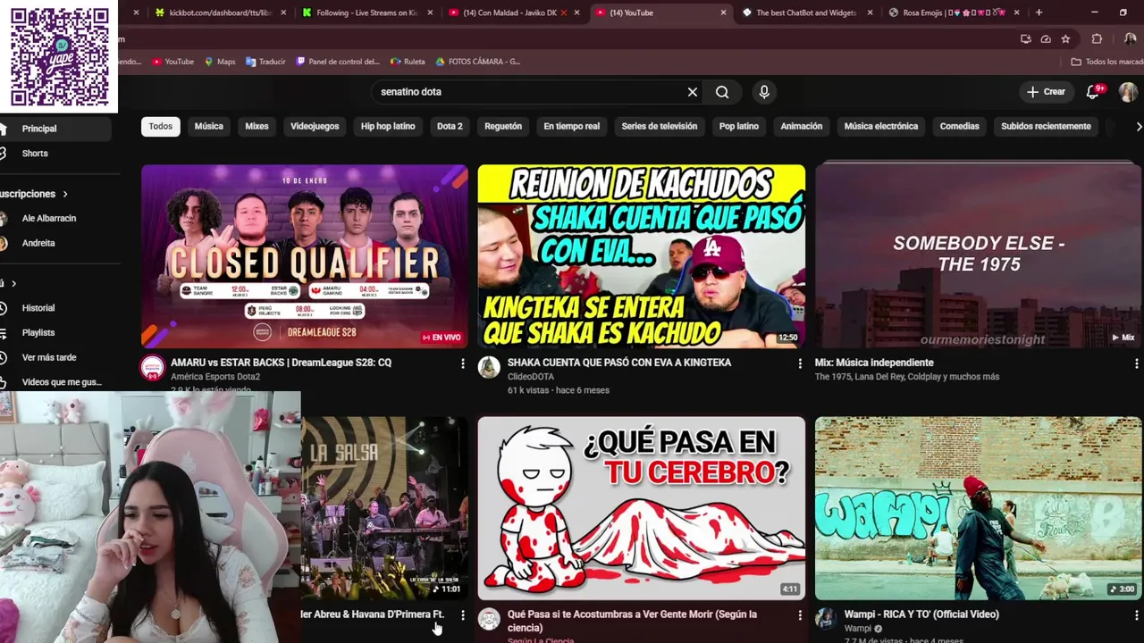Start voice search with the microphone
The image size is (1144, 643).
(x=764, y=92)
